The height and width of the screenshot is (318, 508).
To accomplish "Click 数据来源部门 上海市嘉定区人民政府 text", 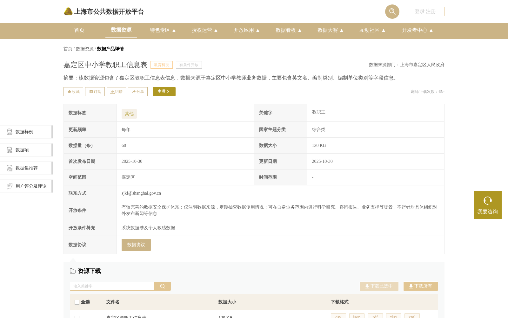I will coord(407,65).
